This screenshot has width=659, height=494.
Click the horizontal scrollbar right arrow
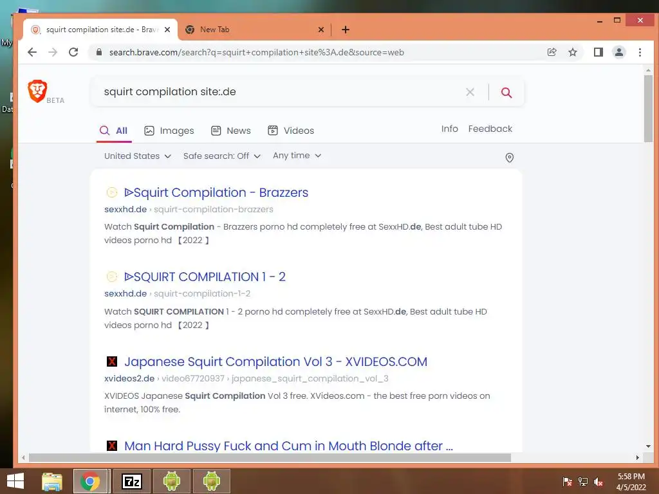[x=638, y=457]
